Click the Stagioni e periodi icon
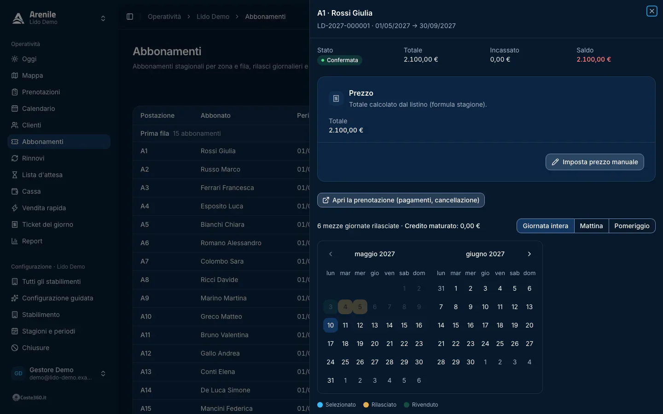Viewport: 663px width, 414px height. (15, 331)
